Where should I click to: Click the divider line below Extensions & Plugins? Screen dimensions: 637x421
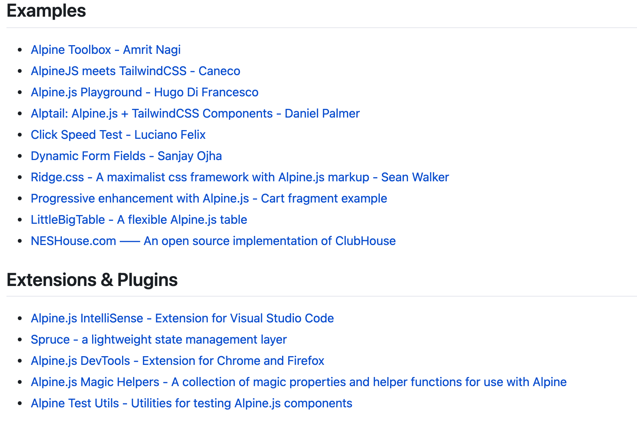pyautogui.click(x=318, y=296)
